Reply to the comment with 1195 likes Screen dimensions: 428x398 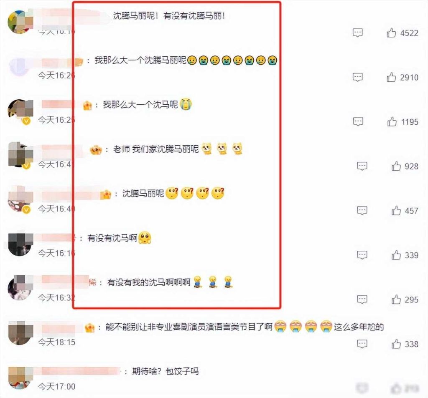(x=358, y=121)
